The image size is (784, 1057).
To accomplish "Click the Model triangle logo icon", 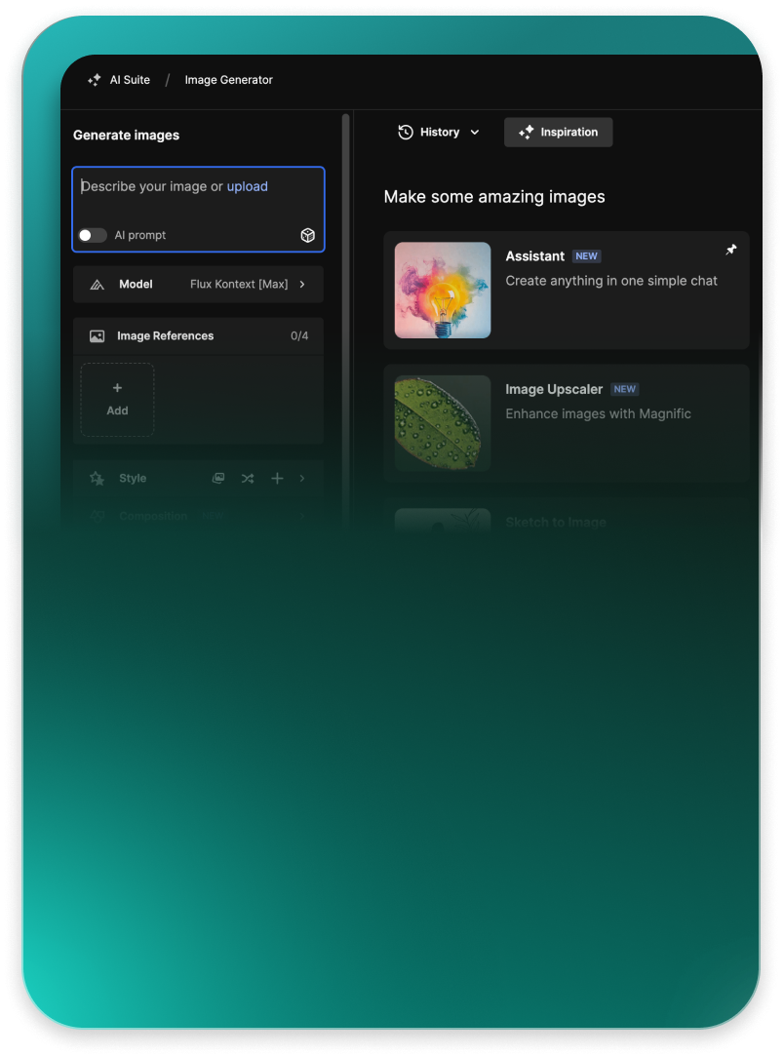I will click(x=97, y=285).
